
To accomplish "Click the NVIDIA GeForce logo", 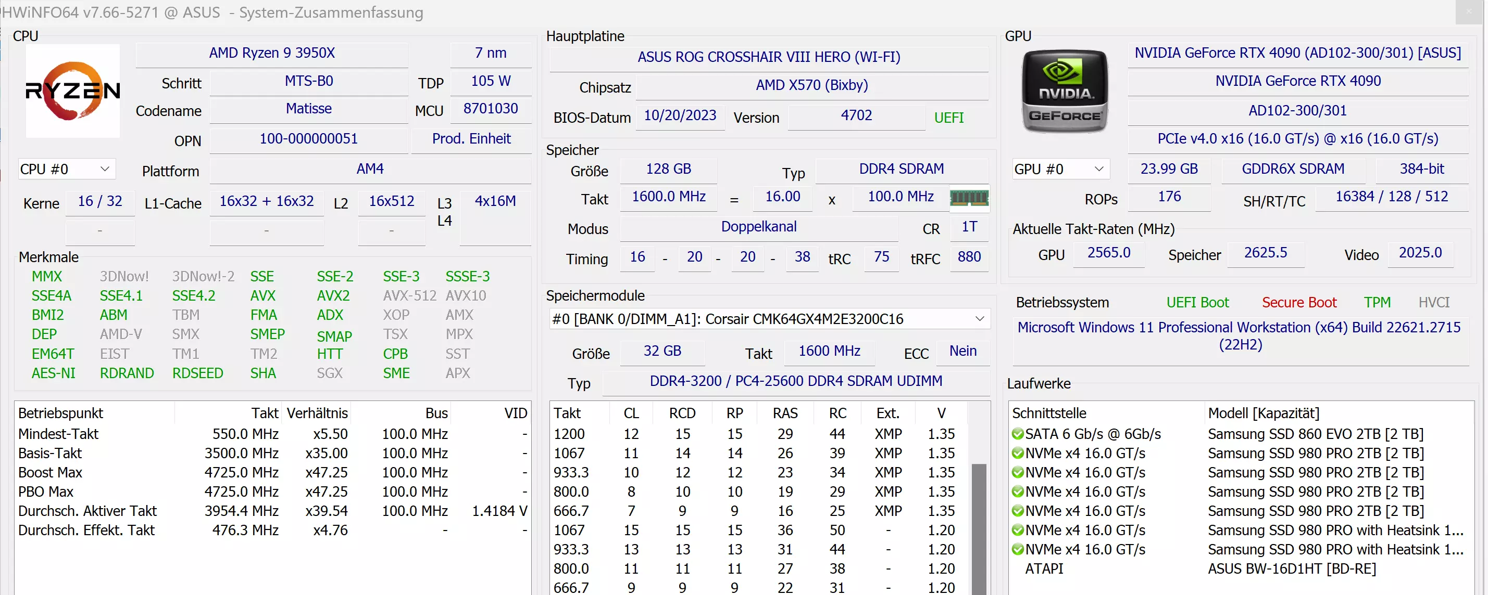I will [x=1065, y=90].
